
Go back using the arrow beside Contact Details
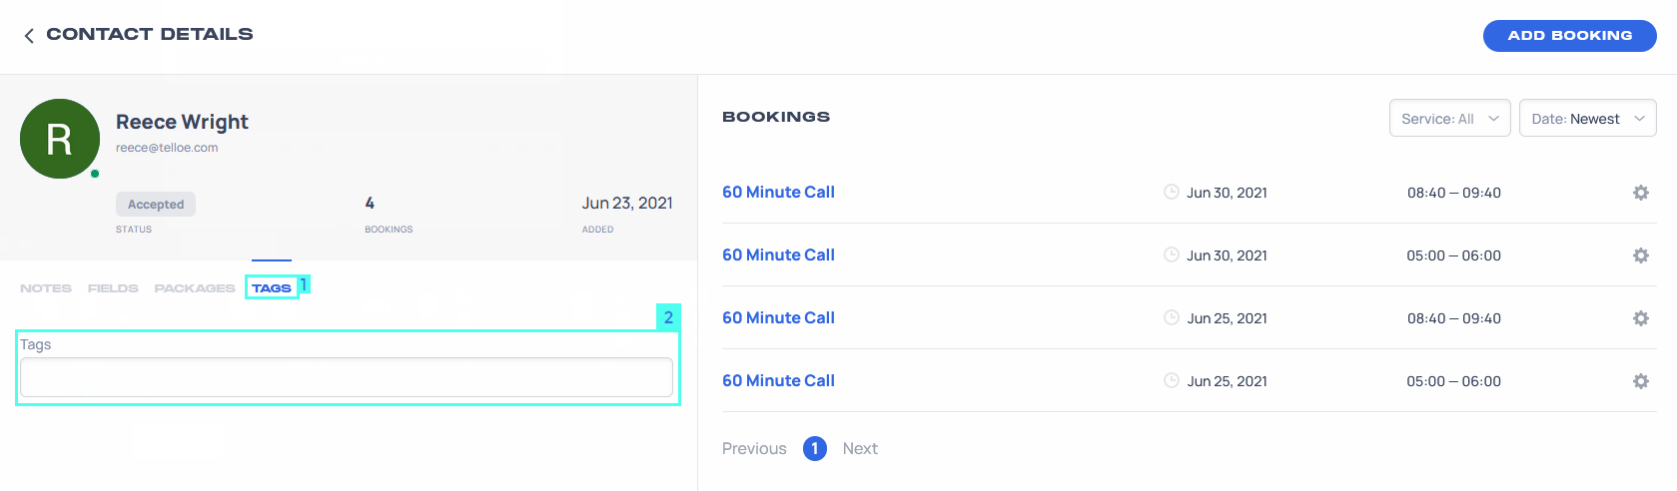click(29, 36)
